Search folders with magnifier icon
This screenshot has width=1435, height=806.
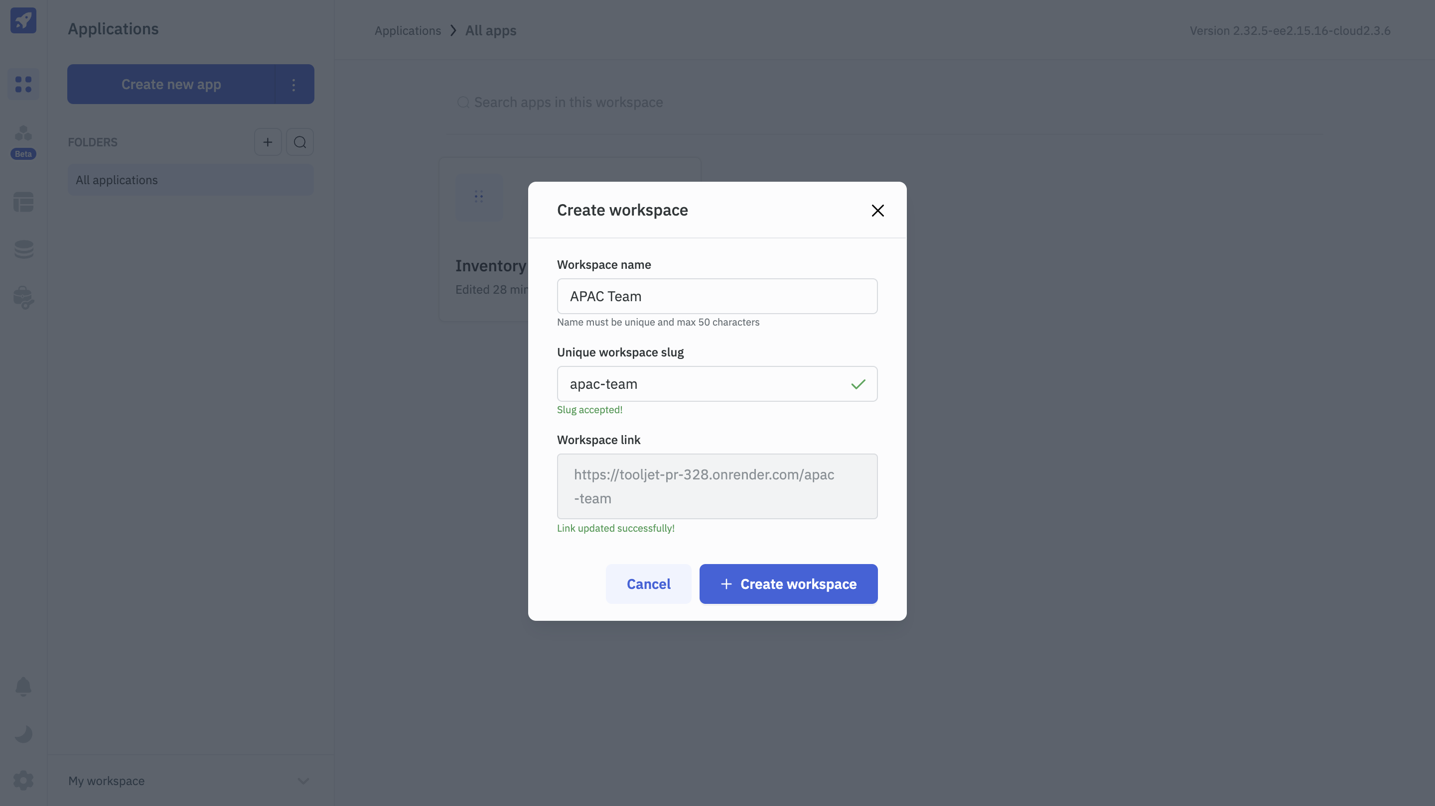(x=299, y=142)
